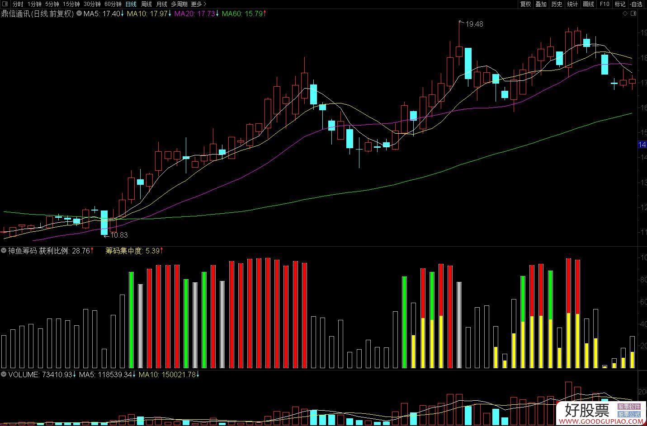Select the 日线 daily period tab

coord(131,4)
